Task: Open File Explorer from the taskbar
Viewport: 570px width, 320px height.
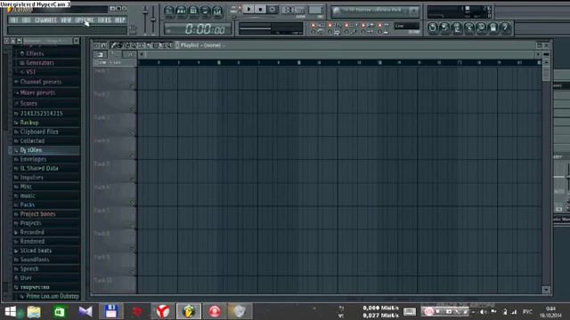Action: pos(34,312)
